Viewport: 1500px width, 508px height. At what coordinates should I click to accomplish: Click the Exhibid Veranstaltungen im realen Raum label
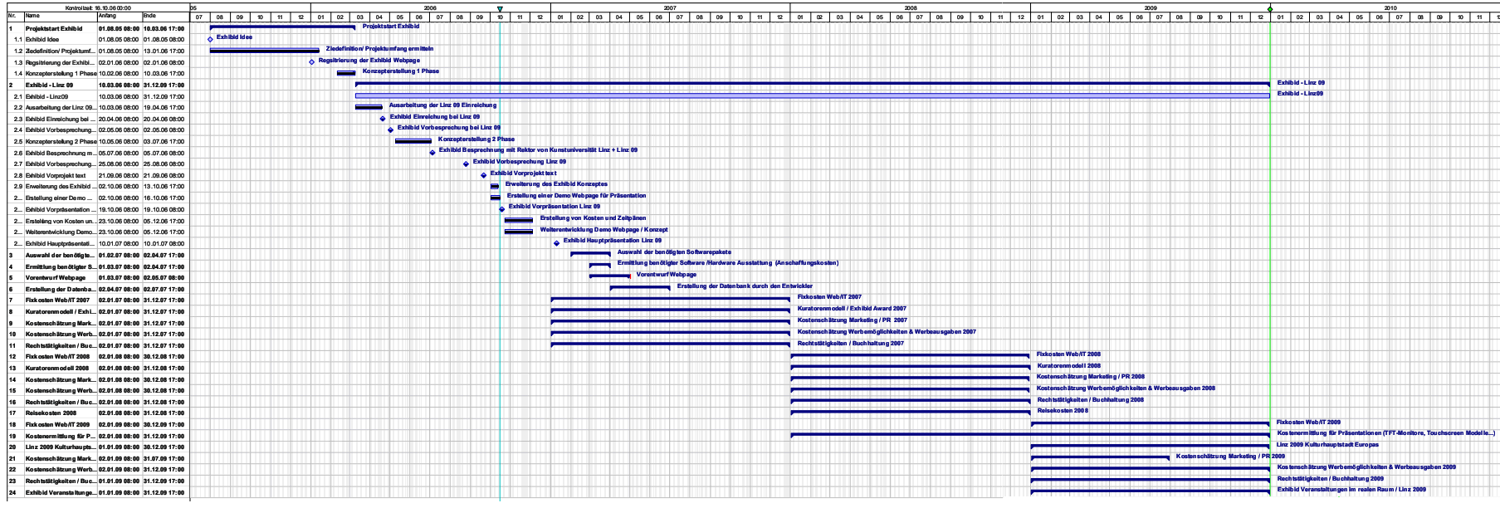click(1351, 489)
